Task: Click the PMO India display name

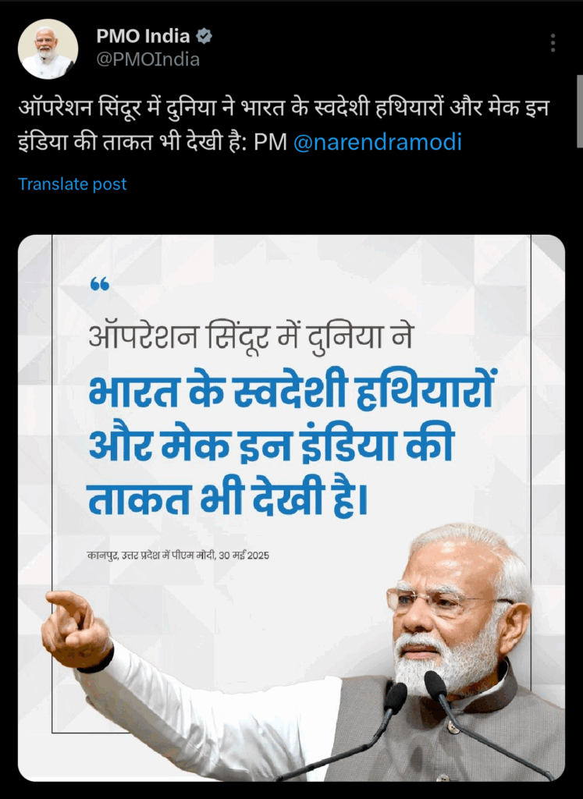Action: (143, 36)
